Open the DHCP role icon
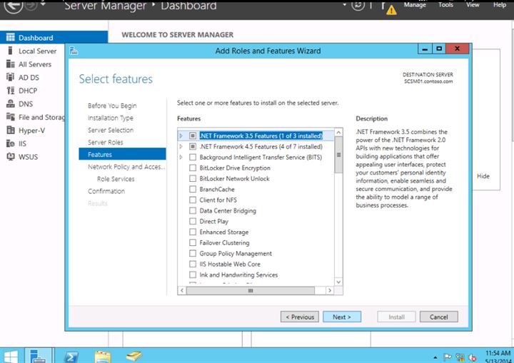The height and width of the screenshot is (363, 514). [x=11, y=91]
